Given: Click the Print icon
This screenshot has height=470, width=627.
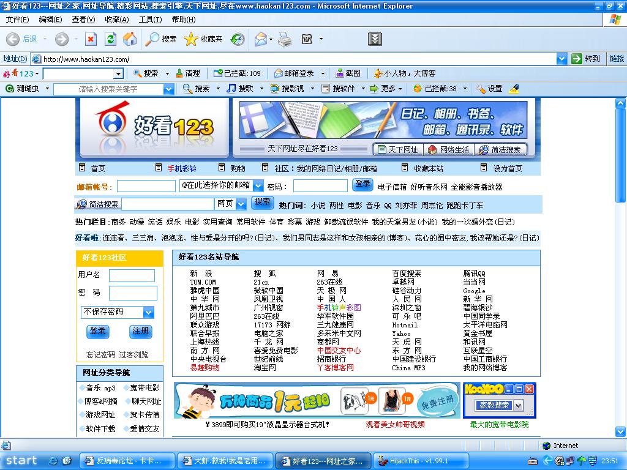Looking at the screenshot, I should (285, 39).
